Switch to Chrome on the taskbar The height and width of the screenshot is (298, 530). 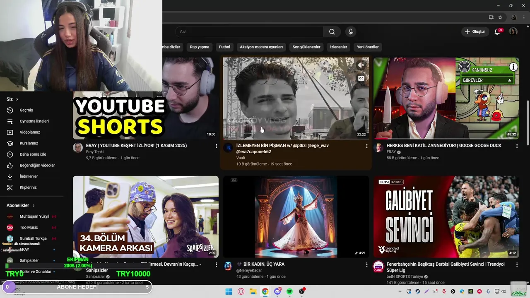(x=265, y=291)
